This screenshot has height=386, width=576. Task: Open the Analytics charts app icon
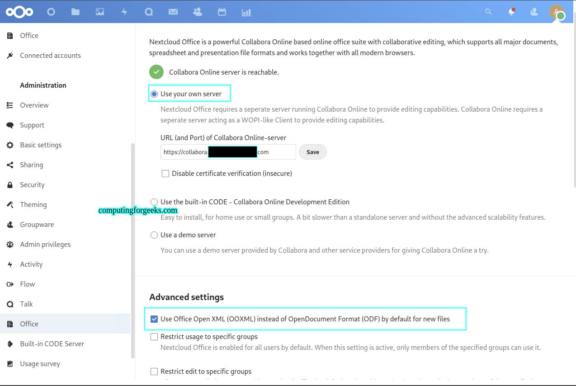tap(246, 12)
